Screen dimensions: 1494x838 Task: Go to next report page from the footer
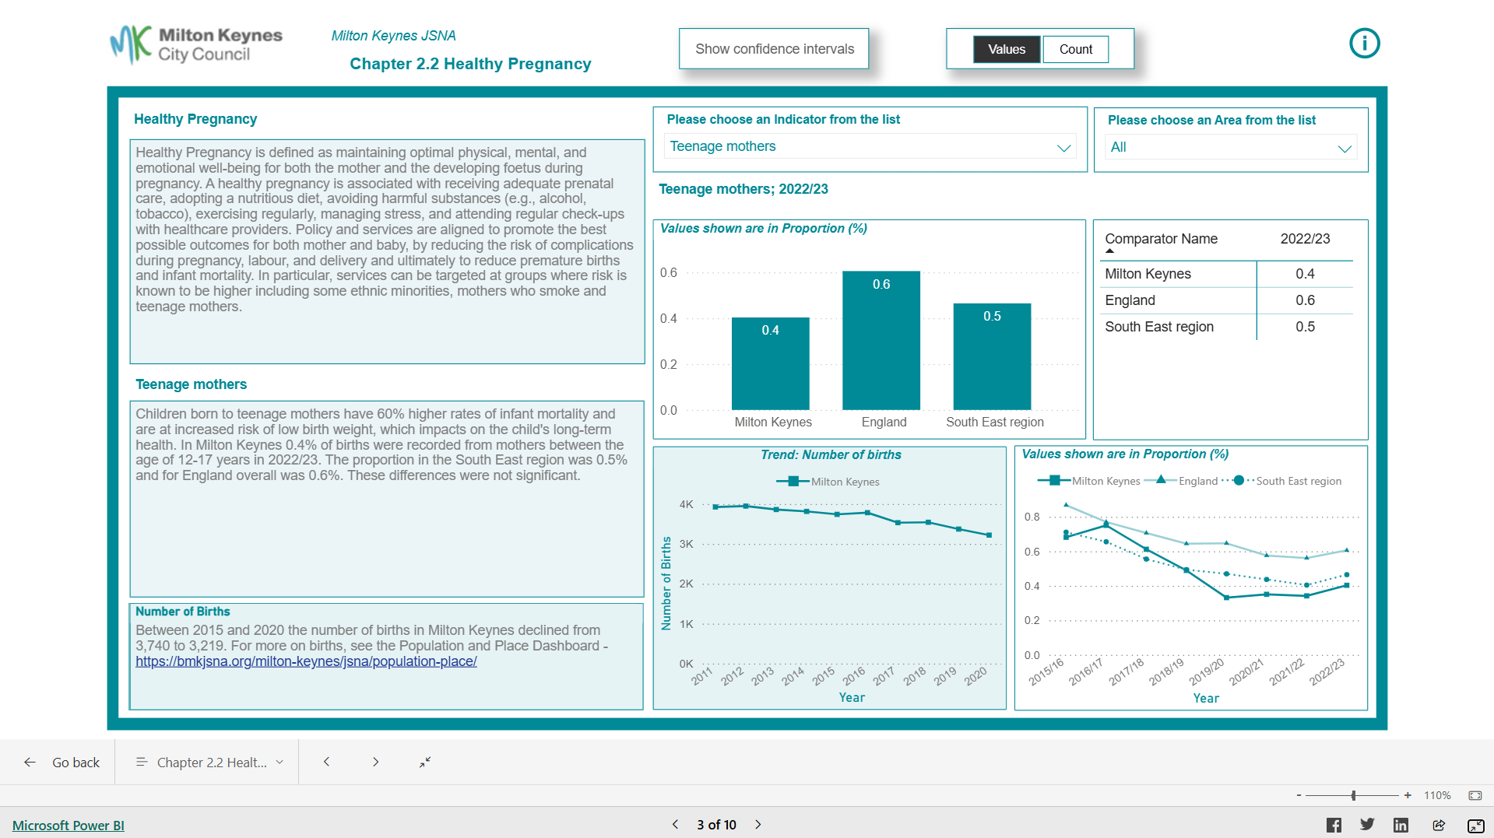758,825
